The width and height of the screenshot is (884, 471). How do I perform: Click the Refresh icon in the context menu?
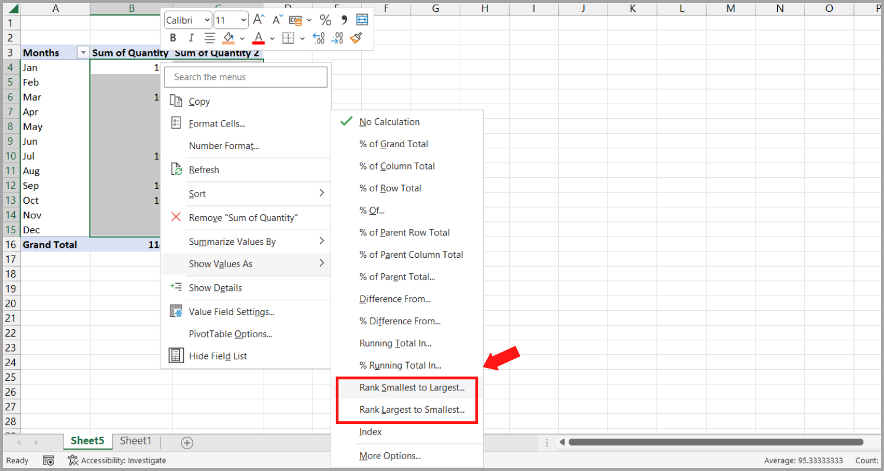(x=176, y=170)
